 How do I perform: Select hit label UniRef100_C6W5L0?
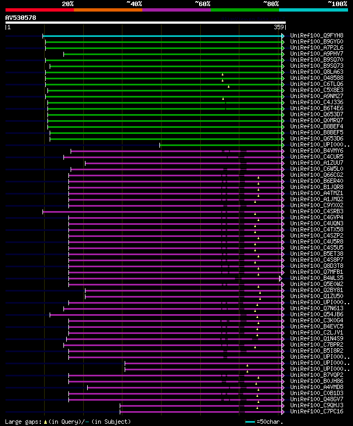point(317,169)
